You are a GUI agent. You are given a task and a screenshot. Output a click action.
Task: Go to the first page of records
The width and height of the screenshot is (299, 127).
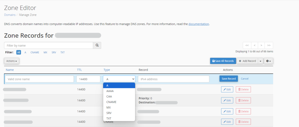(x=247, y=45)
